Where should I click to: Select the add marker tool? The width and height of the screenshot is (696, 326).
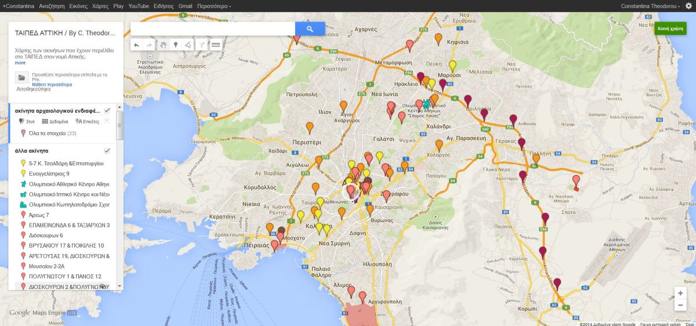[x=175, y=45]
